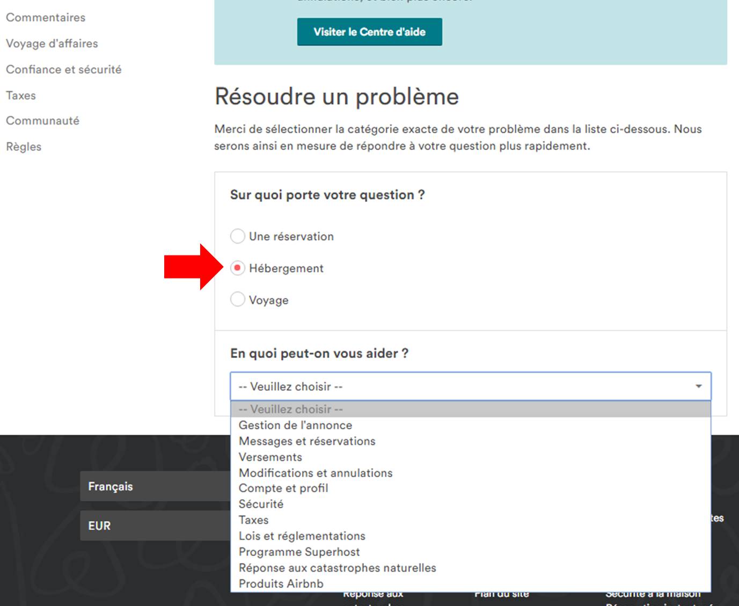Open the Communauté sidebar link
The width and height of the screenshot is (739, 606).
tap(42, 121)
